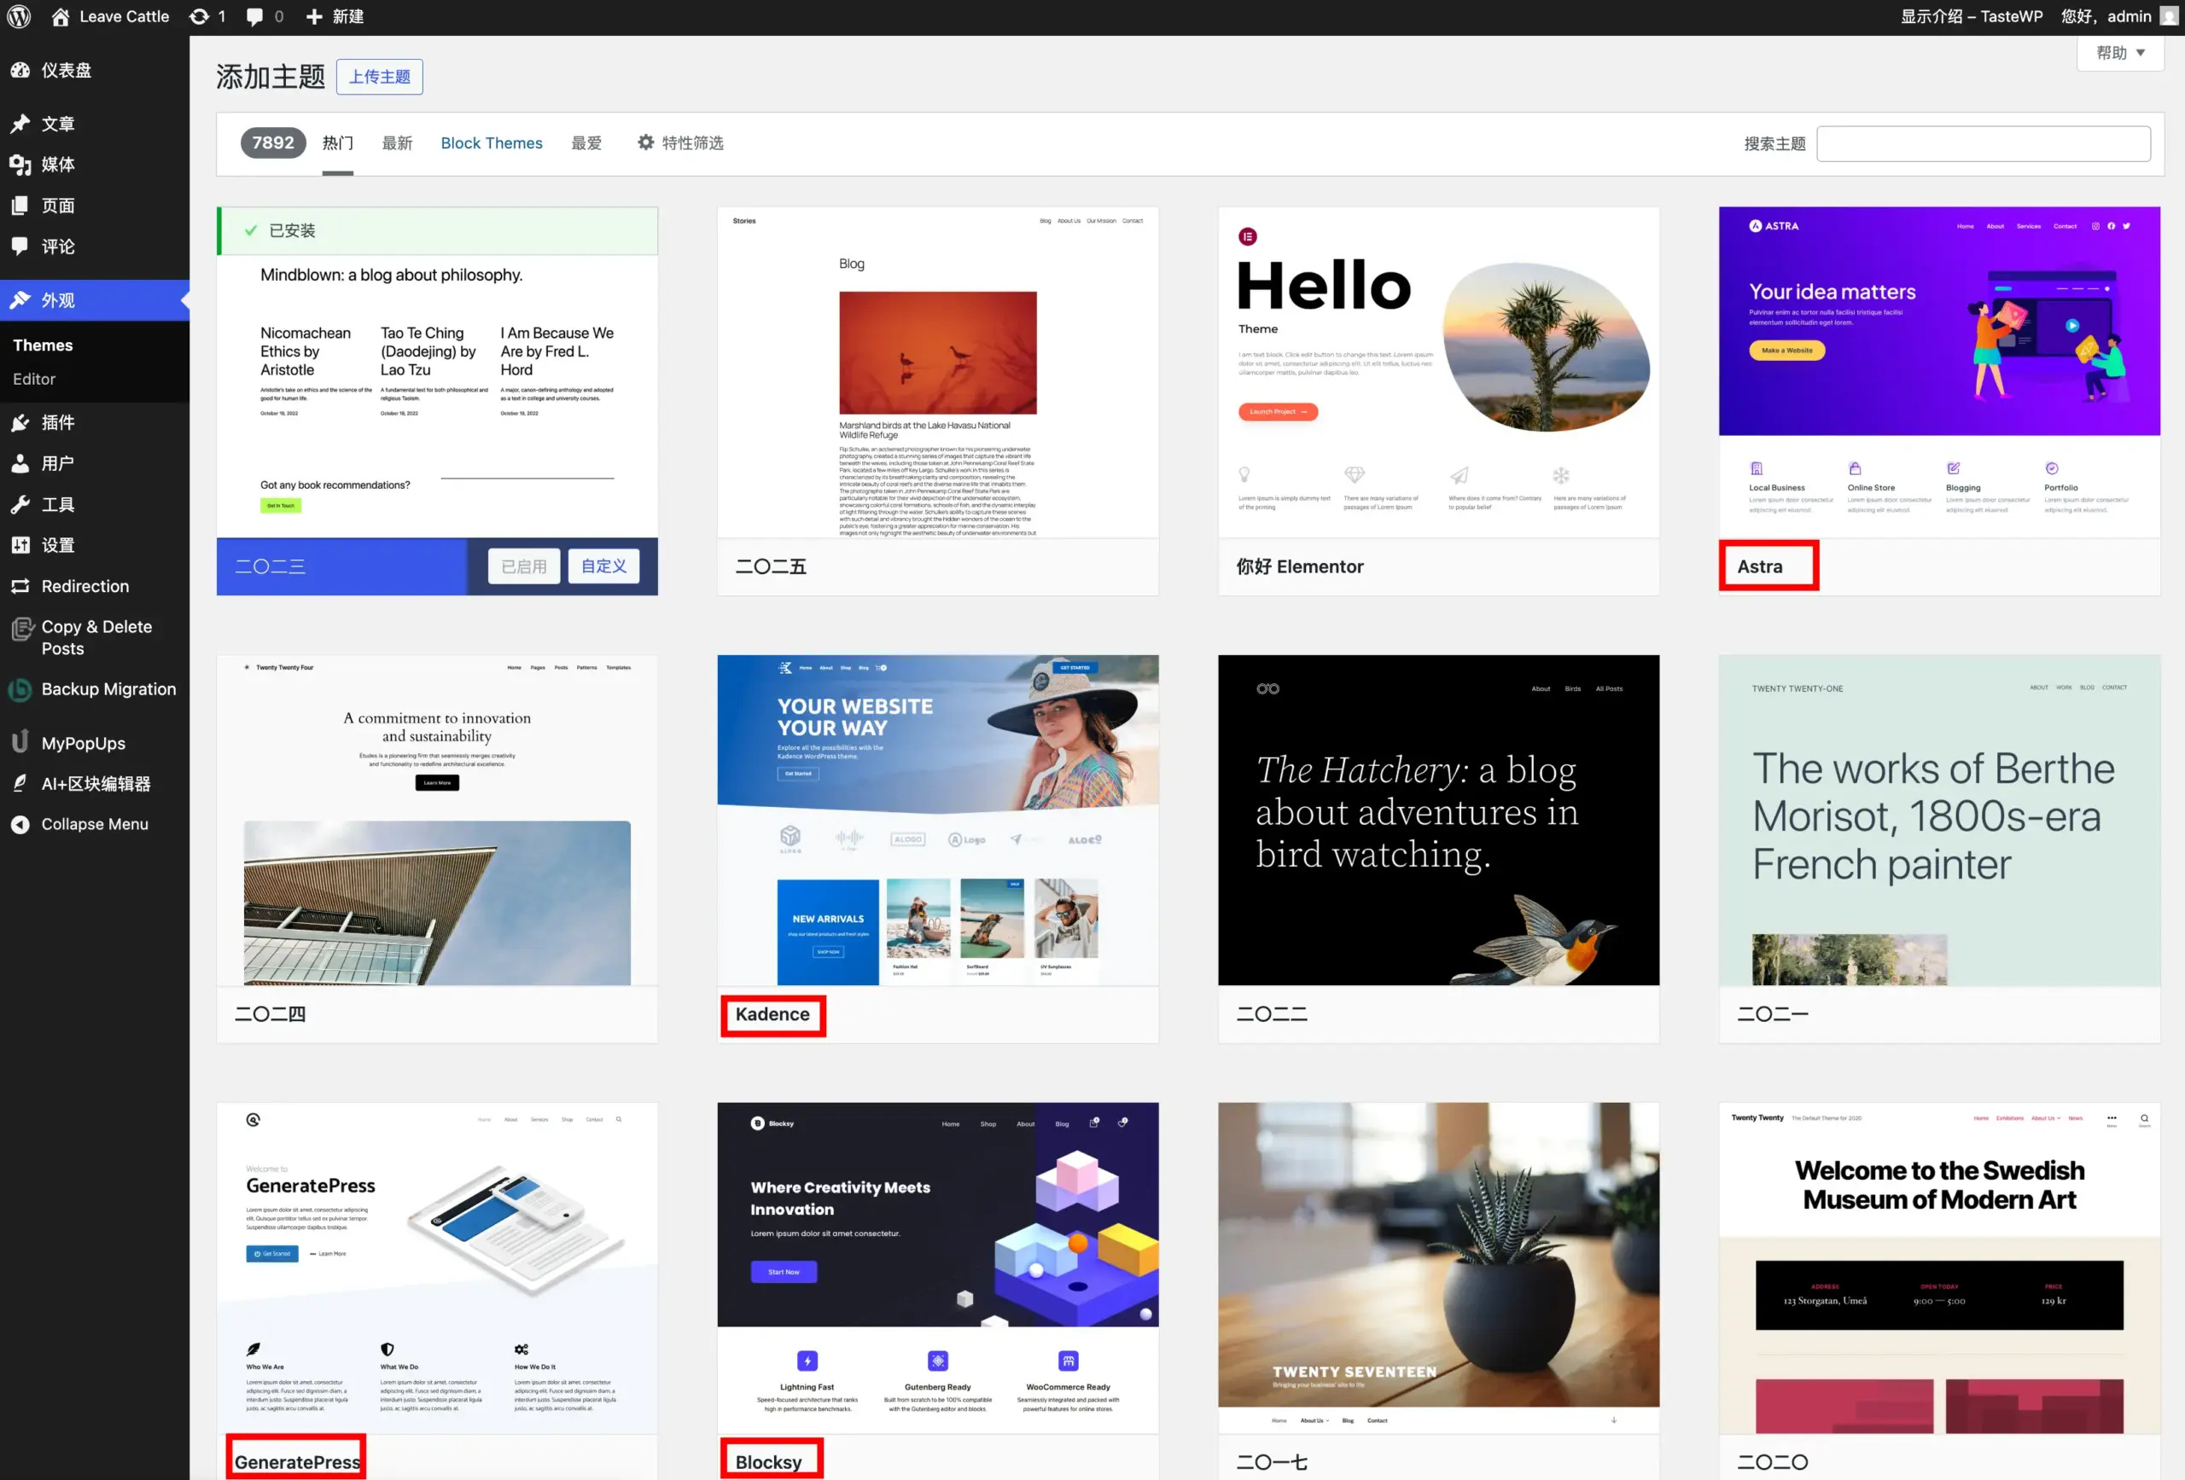Open the Redirection plugin settings
2185x1480 pixels.
[x=84, y=585]
